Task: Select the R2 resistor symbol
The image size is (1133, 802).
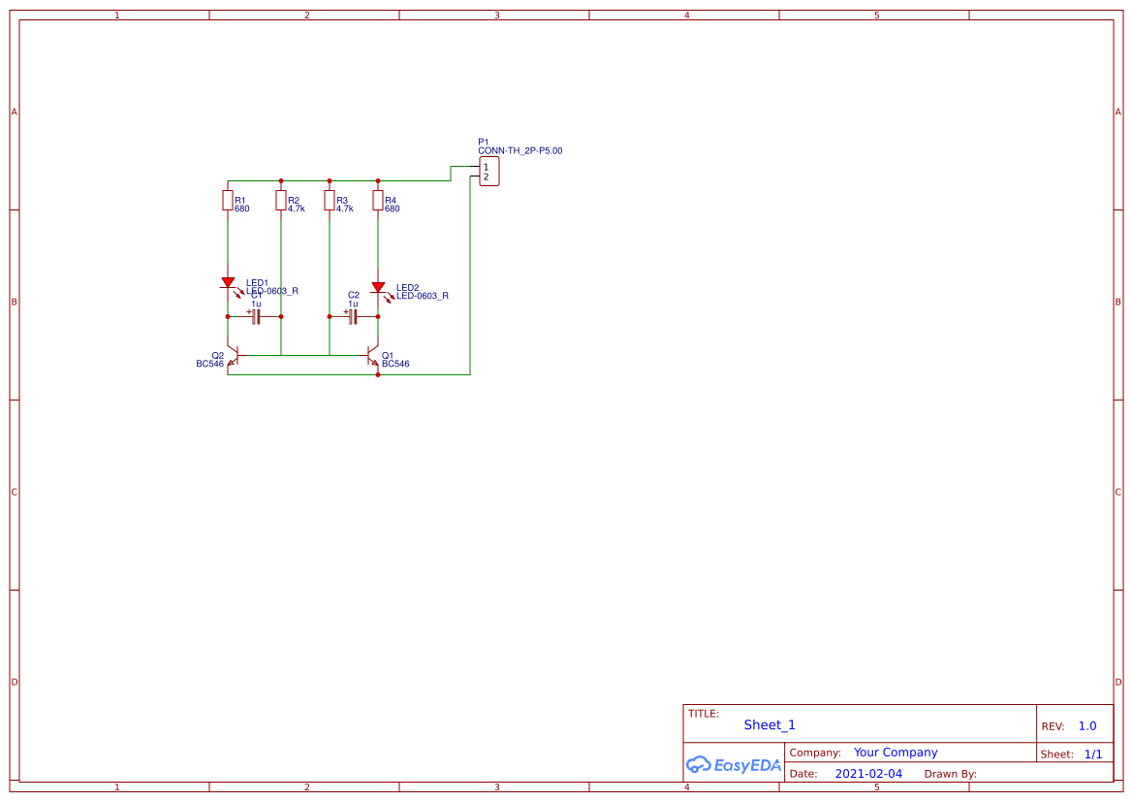Action: 281,201
